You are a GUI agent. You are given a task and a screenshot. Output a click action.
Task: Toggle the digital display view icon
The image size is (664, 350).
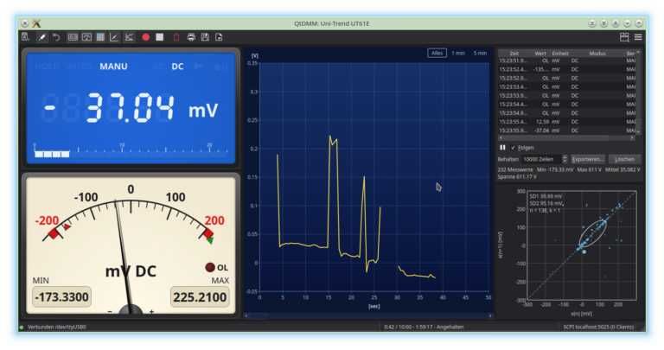pos(73,37)
